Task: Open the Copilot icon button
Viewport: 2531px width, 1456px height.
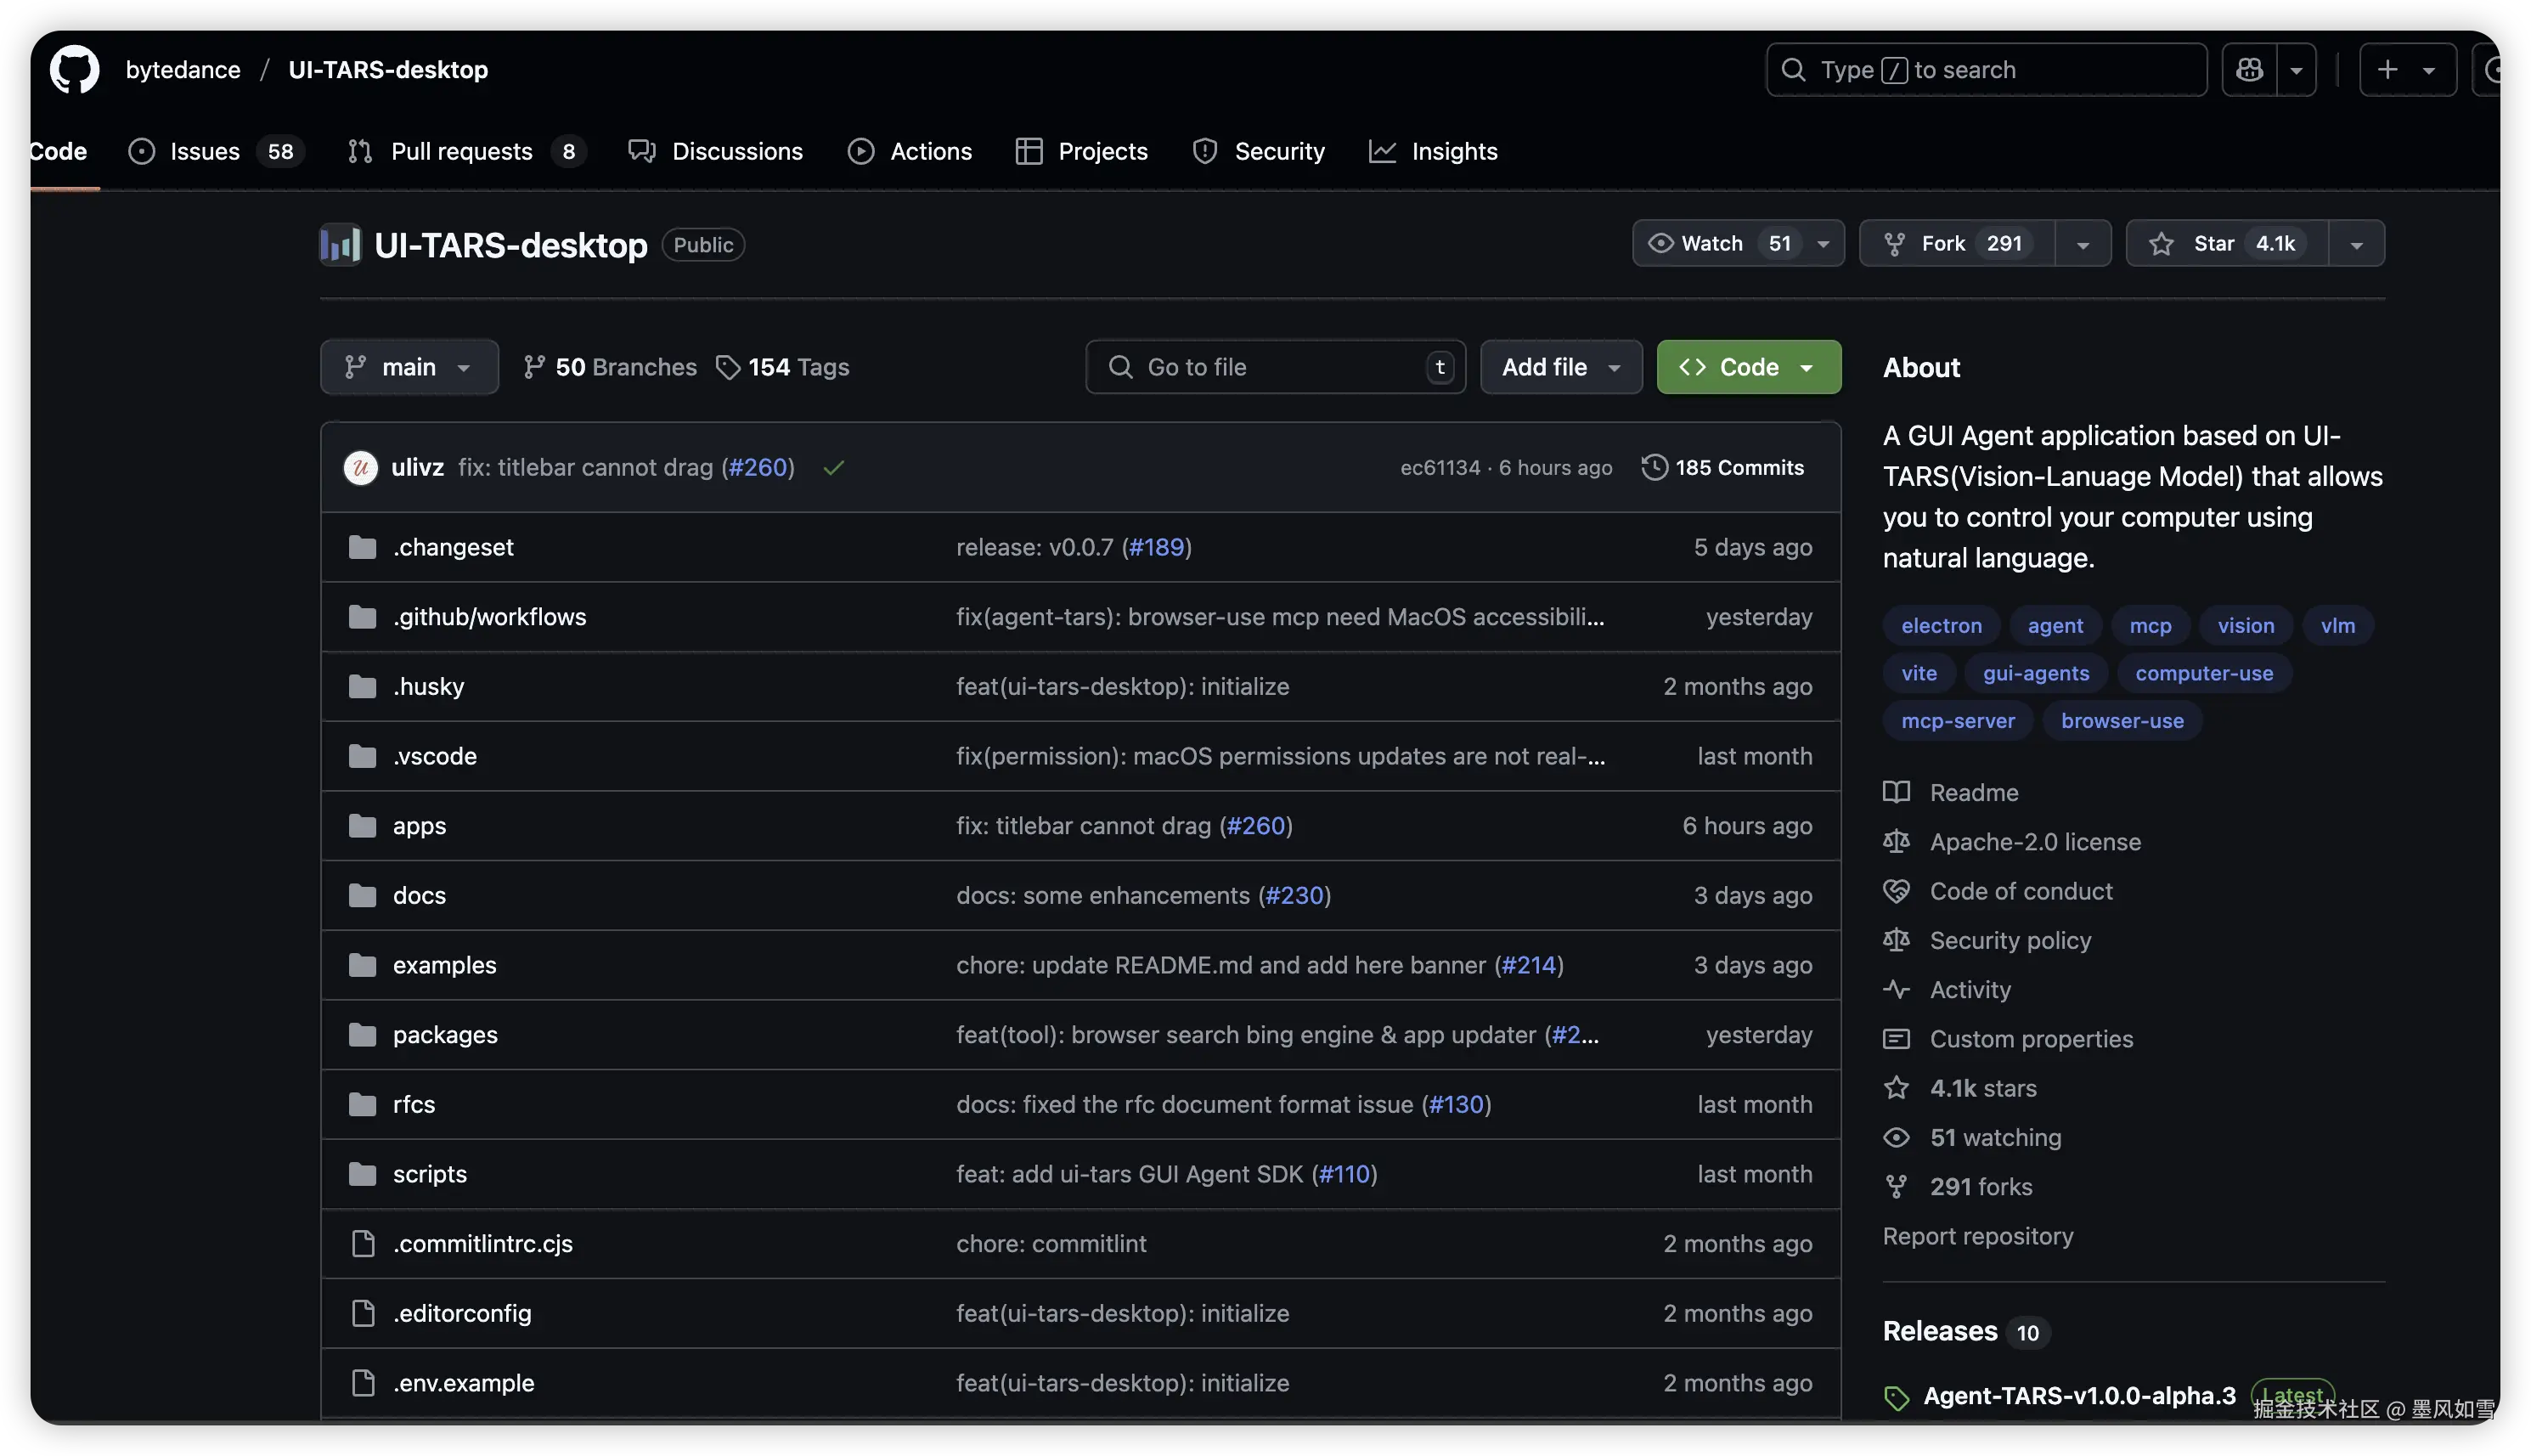Action: 2249,69
